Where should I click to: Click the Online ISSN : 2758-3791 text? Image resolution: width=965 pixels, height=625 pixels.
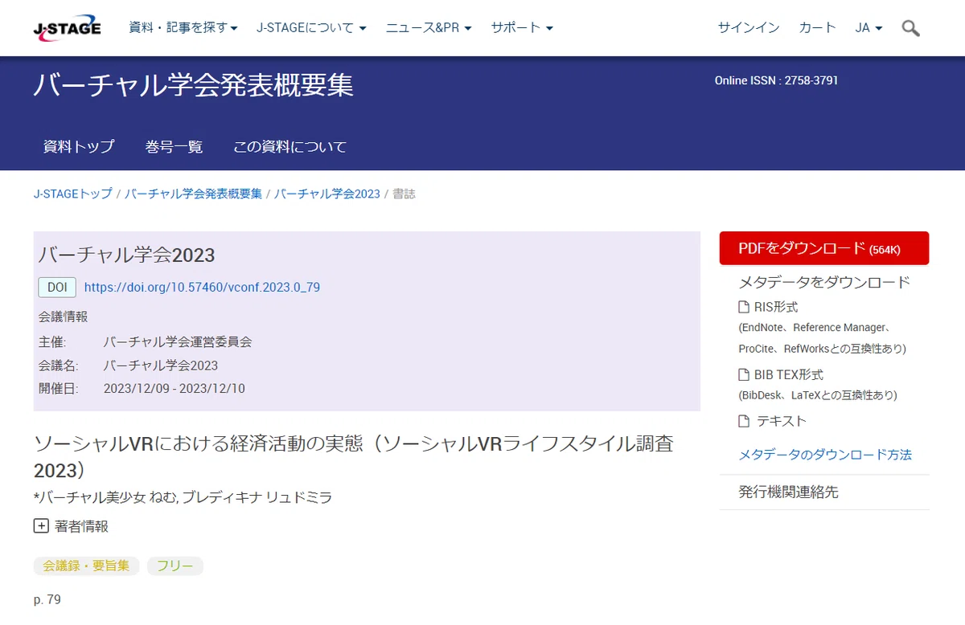click(776, 80)
